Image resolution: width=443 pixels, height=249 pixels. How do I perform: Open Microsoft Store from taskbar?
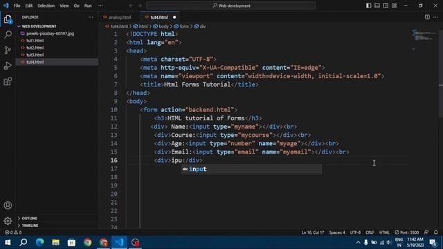pyautogui.click(x=71, y=242)
